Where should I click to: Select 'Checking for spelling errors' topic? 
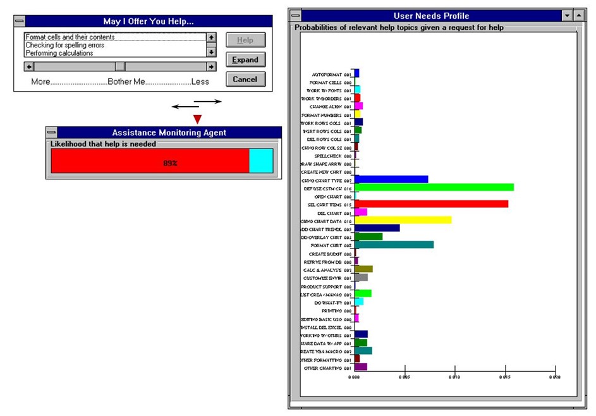(65, 46)
